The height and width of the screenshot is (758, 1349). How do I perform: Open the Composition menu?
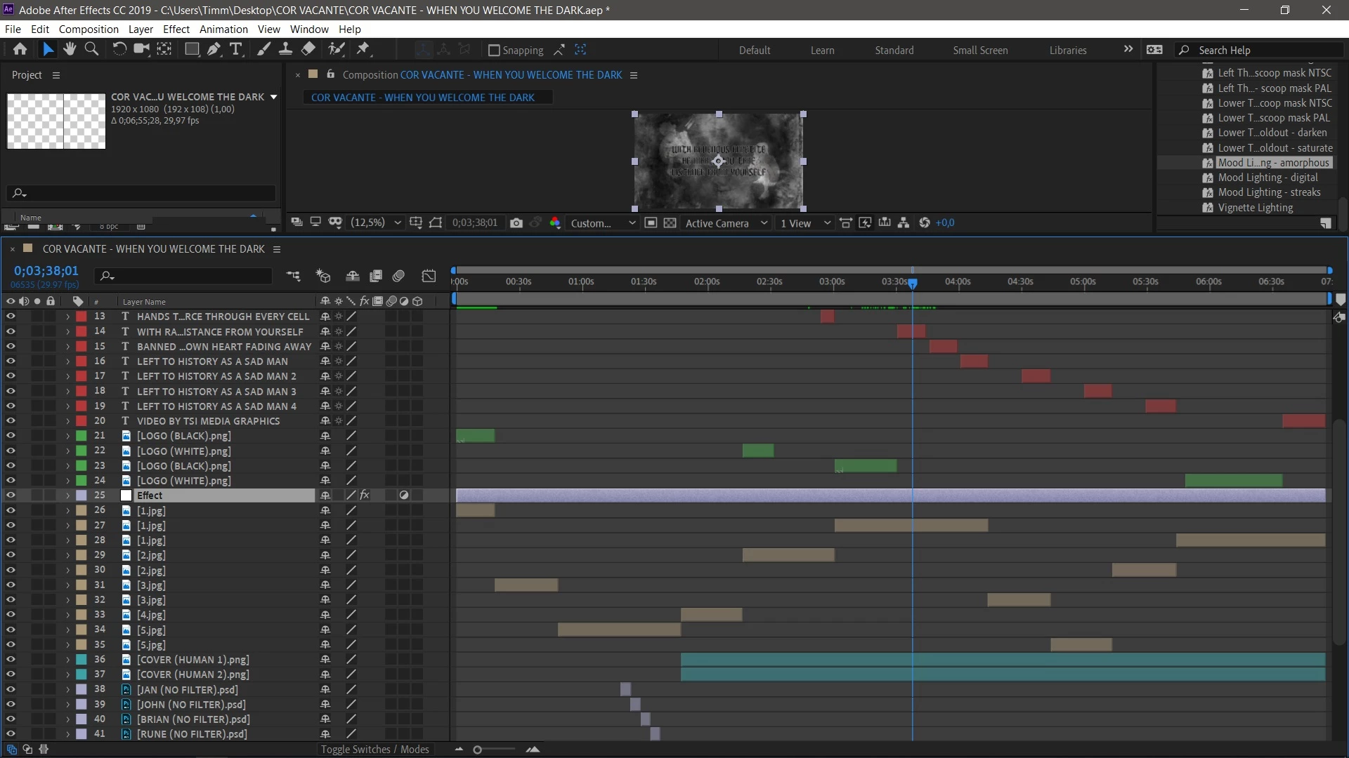[x=89, y=29]
